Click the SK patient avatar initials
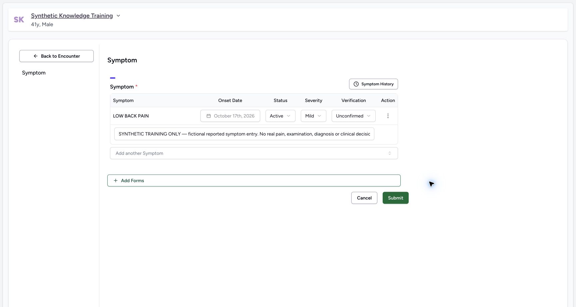576x307 pixels. tap(19, 20)
